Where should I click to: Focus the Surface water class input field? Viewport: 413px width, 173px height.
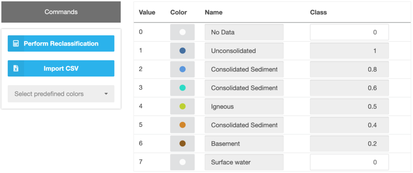pyautogui.click(x=349, y=162)
